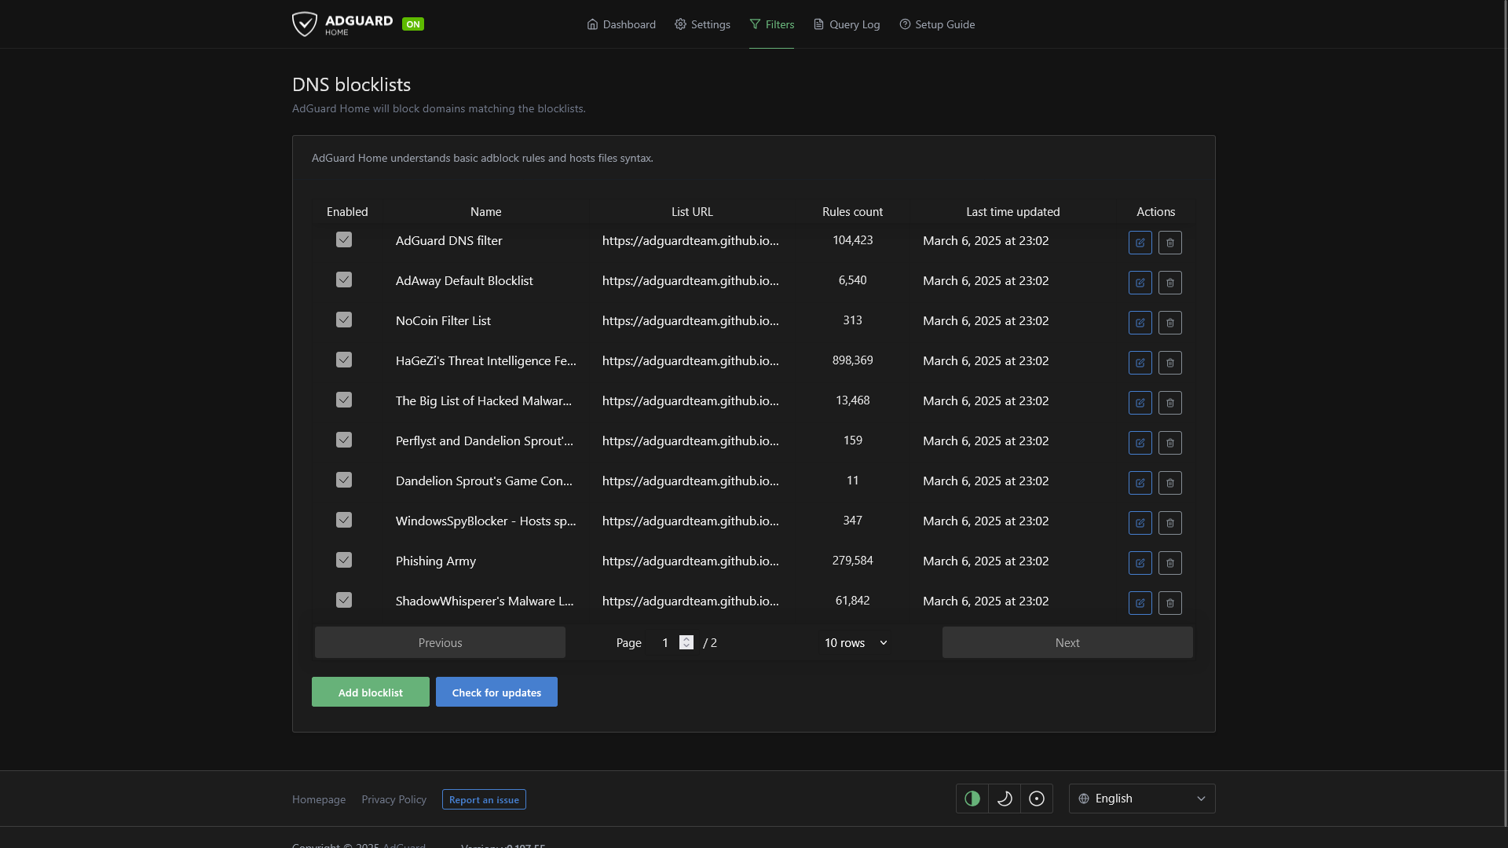Delete ShadowWhisperer's Malware List entry
Image resolution: width=1508 pixels, height=848 pixels.
click(1169, 603)
